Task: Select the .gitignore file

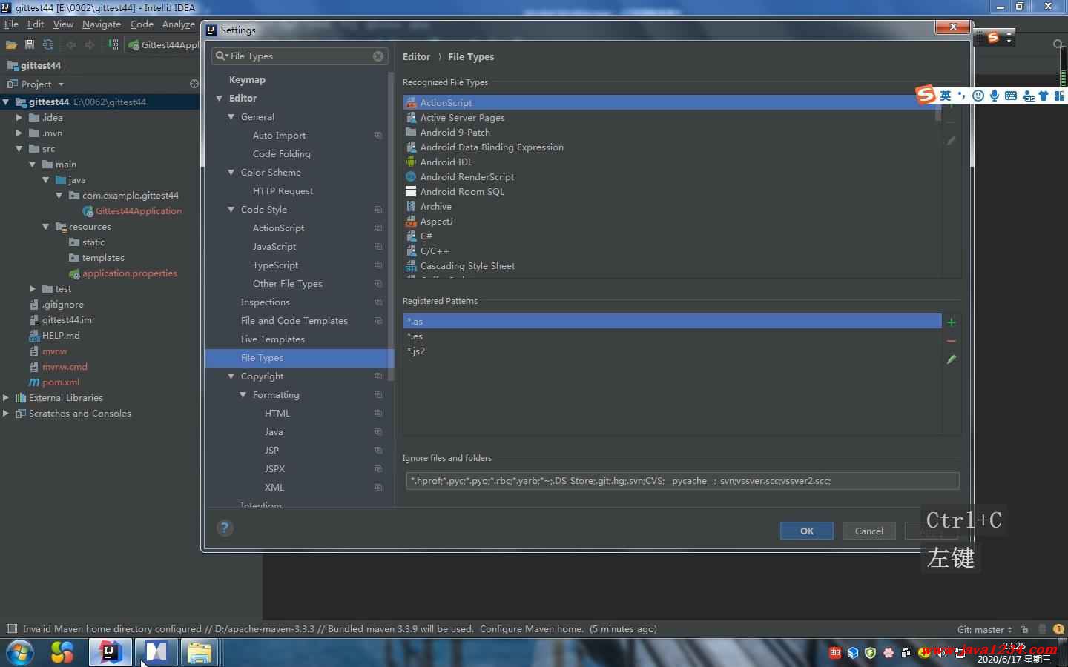Action: [62, 305]
